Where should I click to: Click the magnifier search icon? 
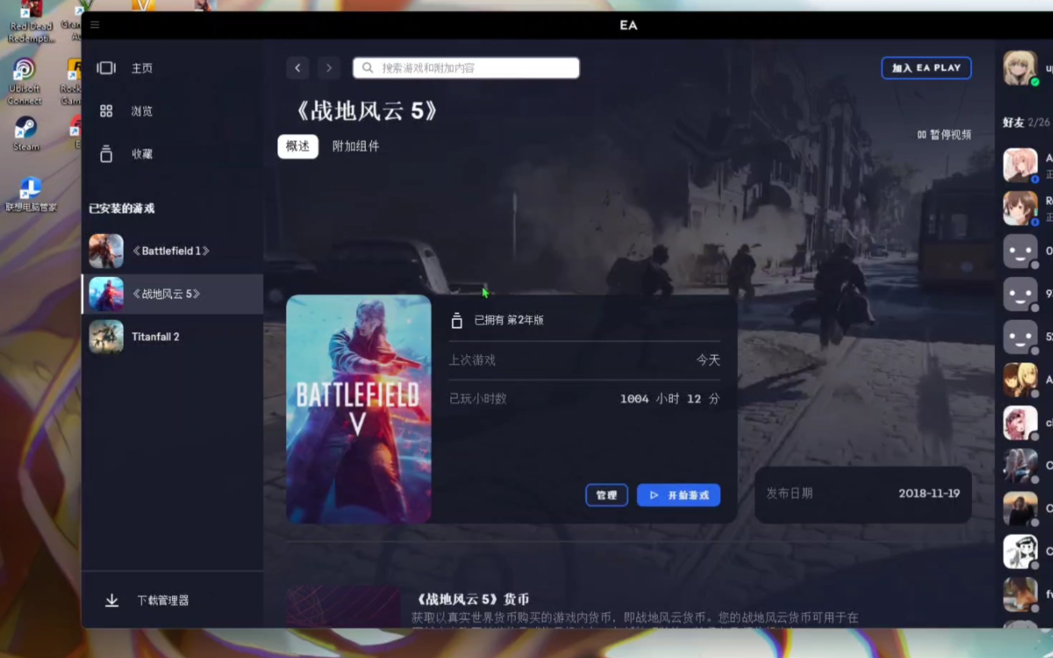(x=367, y=68)
